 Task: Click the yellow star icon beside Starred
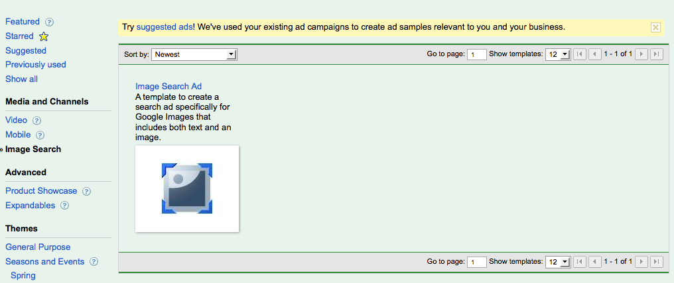pyautogui.click(x=43, y=36)
